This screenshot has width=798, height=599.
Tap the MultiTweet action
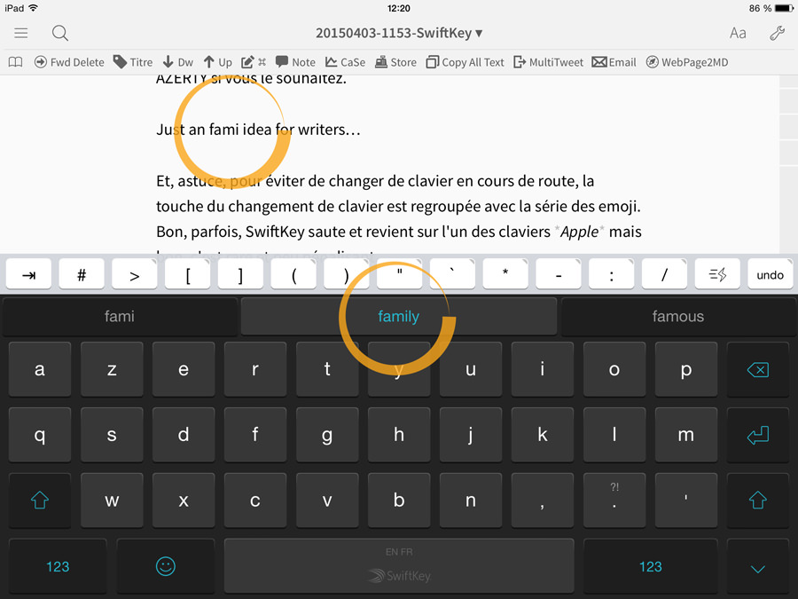(x=548, y=62)
